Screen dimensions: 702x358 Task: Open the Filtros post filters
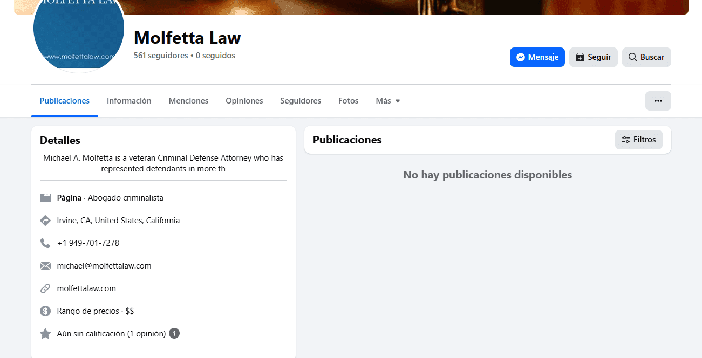point(638,140)
